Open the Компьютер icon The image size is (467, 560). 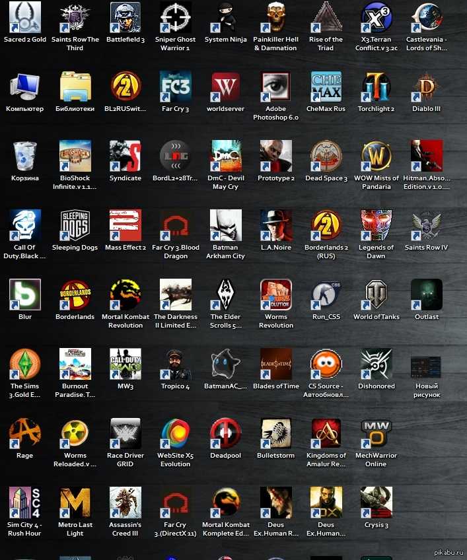[x=25, y=87]
